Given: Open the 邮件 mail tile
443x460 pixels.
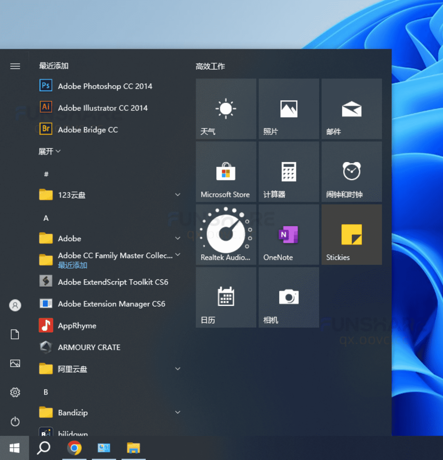Looking at the screenshot, I should (x=352, y=109).
